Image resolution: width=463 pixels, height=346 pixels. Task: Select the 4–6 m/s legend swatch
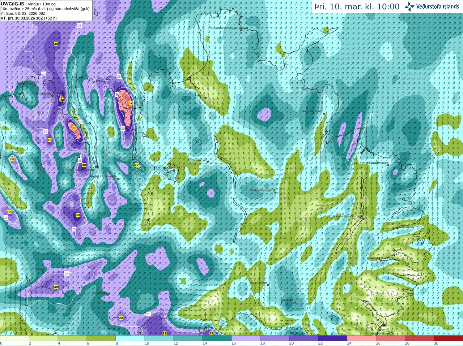pyautogui.click(x=72, y=338)
